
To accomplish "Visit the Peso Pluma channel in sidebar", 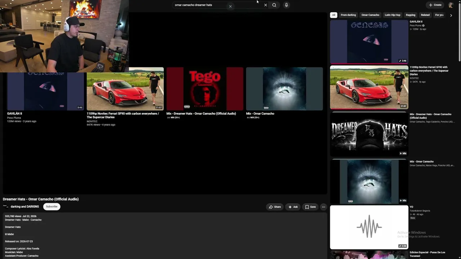I will pyautogui.click(x=416, y=26).
